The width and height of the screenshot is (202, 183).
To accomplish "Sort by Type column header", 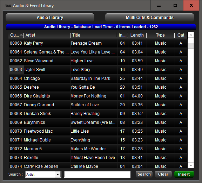I will (x=161, y=35).
